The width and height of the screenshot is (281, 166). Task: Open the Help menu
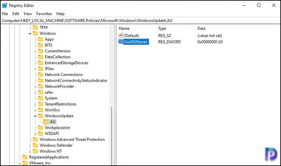(x=60, y=14)
